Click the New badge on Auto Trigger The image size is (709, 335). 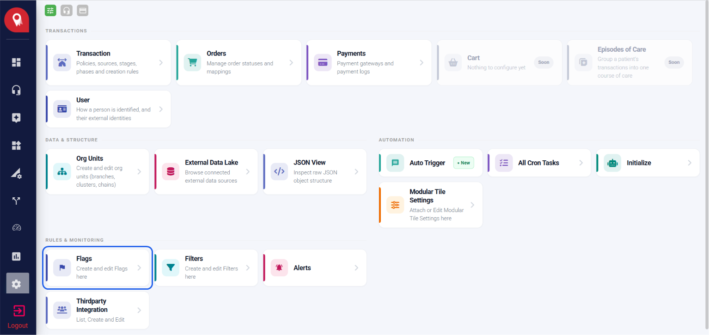click(x=464, y=163)
